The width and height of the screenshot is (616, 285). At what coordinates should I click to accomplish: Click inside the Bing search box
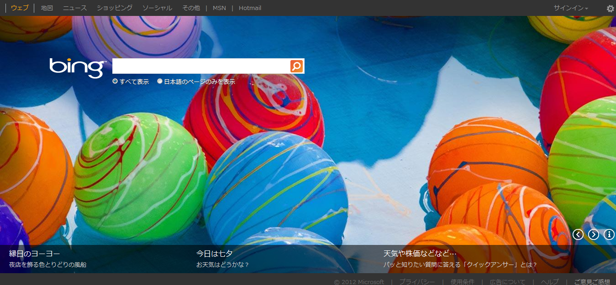coord(201,66)
